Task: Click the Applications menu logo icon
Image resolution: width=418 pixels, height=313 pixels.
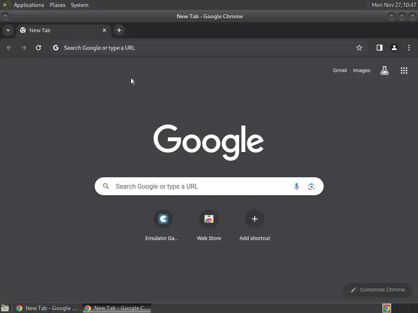Action: [7, 5]
